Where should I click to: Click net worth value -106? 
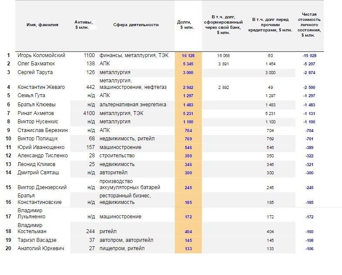309,249
